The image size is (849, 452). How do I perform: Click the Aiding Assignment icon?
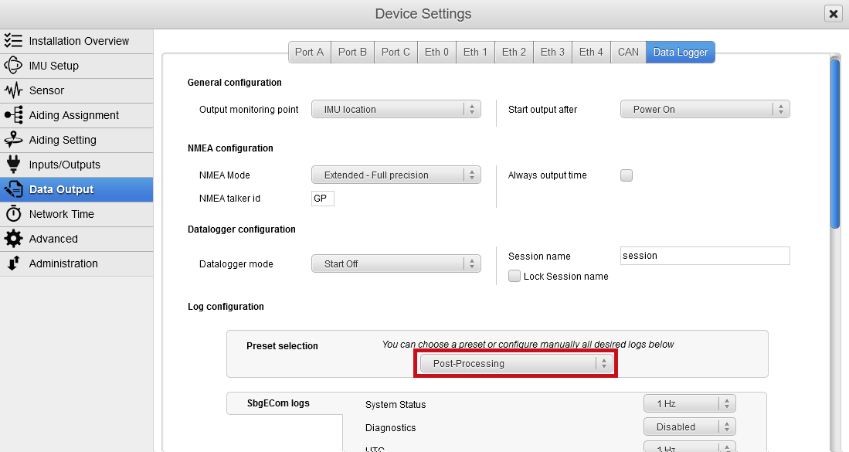pyautogui.click(x=13, y=115)
